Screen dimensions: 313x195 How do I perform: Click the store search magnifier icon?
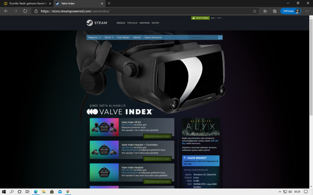(220, 37)
